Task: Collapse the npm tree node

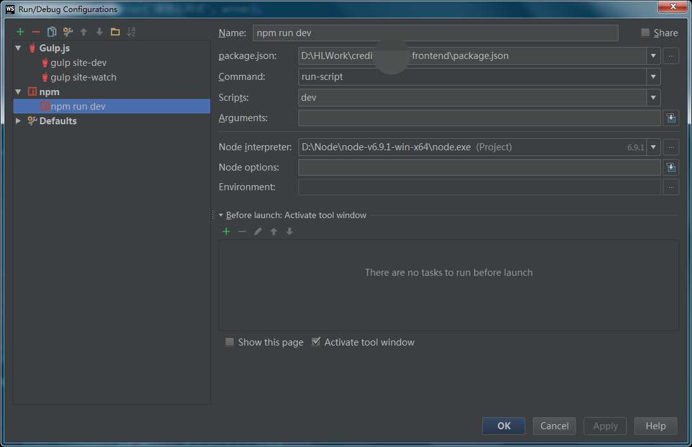Action: tap(18, 91)
